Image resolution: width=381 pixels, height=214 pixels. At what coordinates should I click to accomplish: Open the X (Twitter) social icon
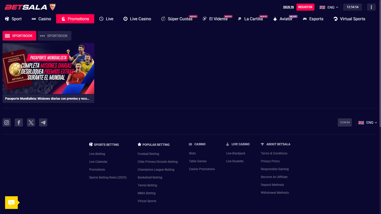pos(31,122)
